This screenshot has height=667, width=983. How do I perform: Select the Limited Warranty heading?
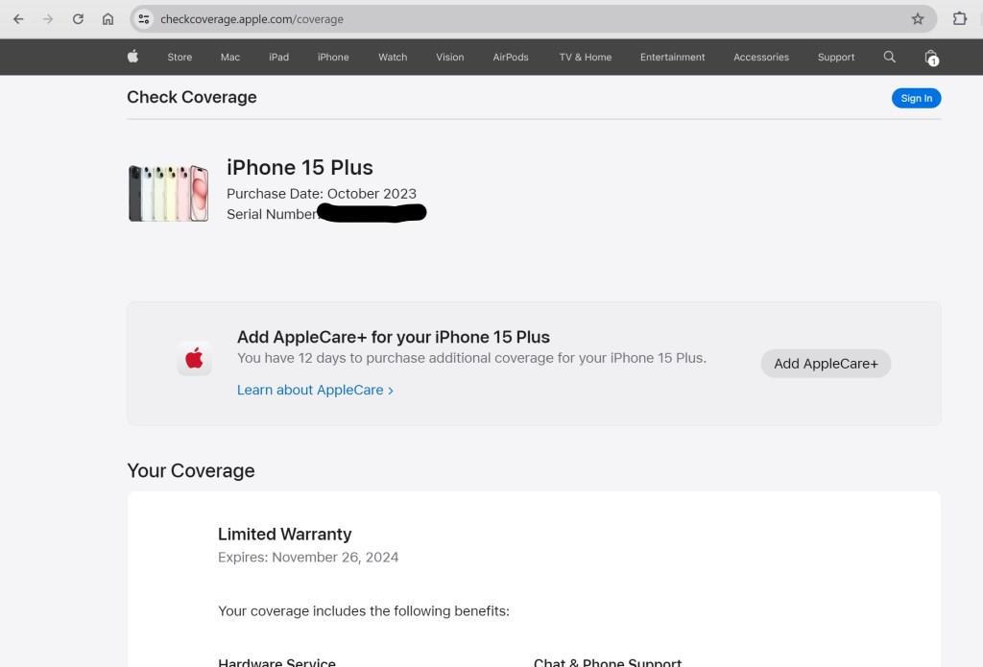click(x=284, y=535)
